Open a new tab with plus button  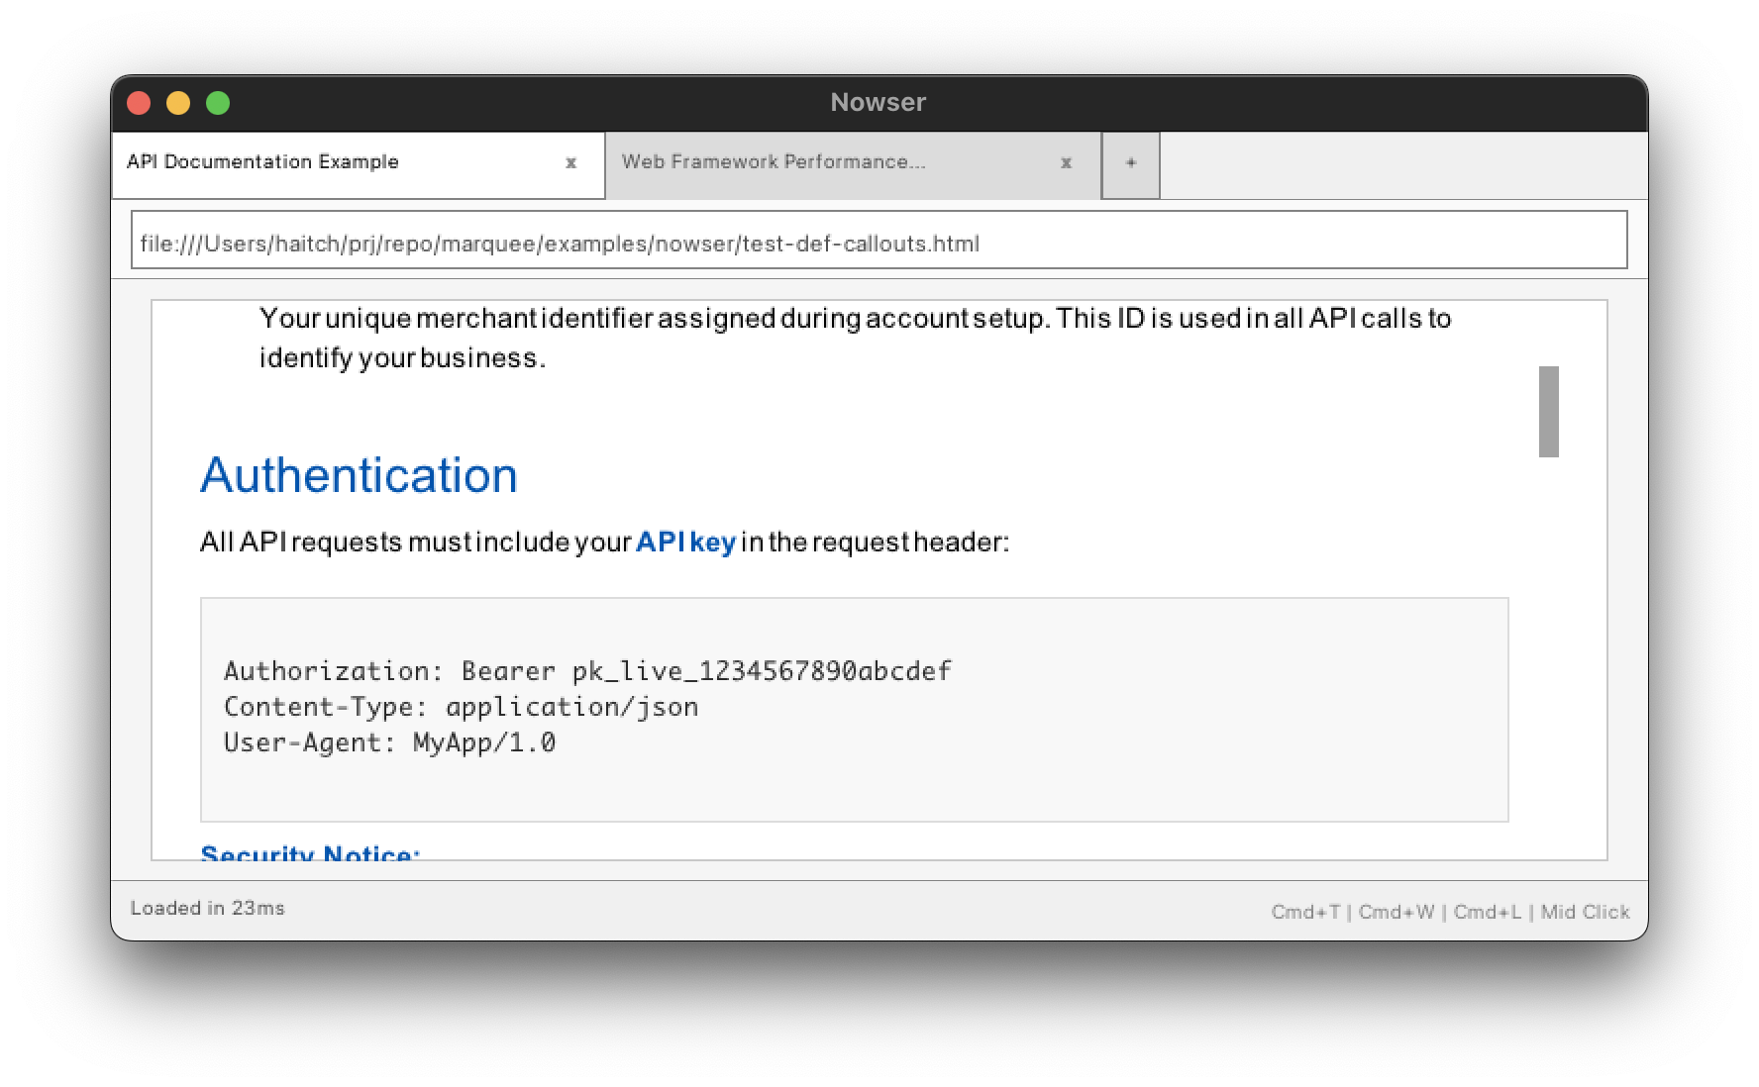point(1130,163)
